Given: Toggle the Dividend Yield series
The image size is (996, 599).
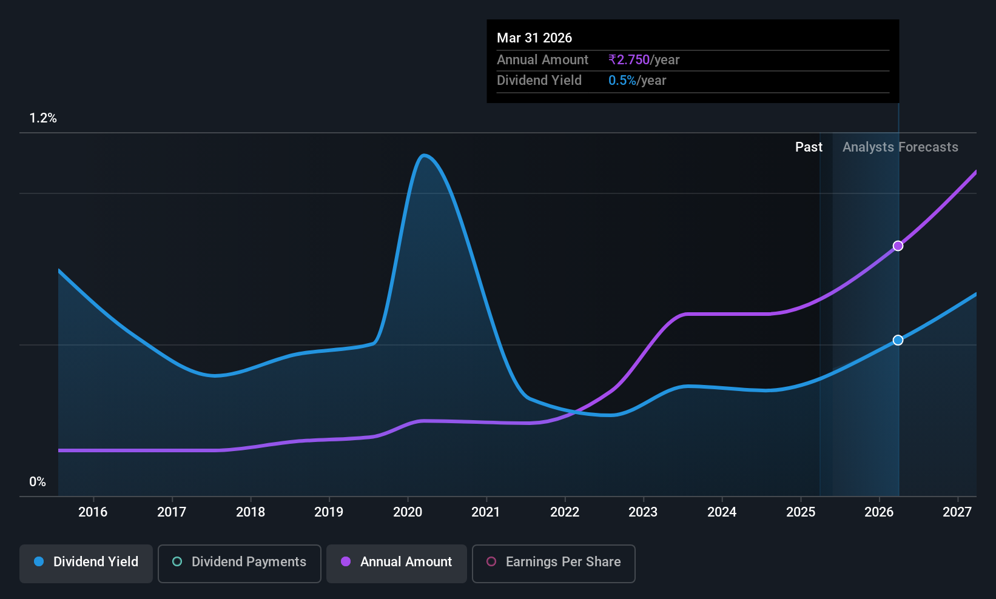Looking at the screenshot, I should [86, 564].
